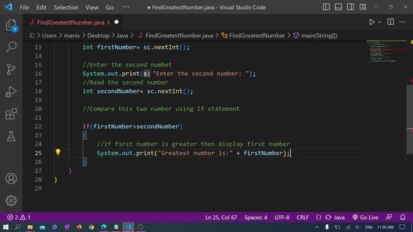
Task: Open File Explorer from taskbar
Action: pos(30,227)
